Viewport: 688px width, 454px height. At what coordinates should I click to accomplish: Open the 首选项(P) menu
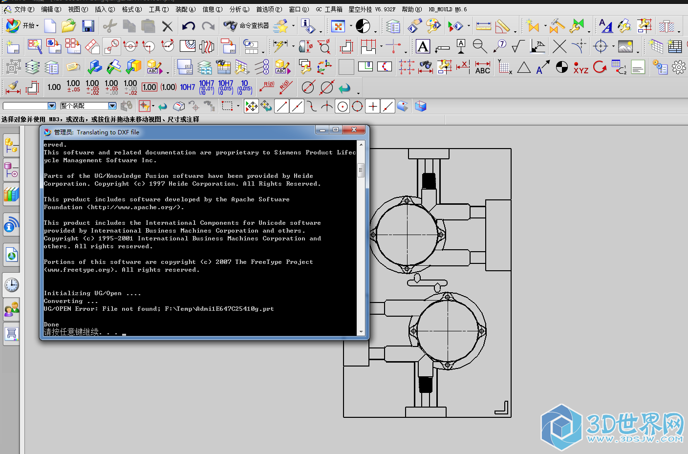[x=269, y=9]
